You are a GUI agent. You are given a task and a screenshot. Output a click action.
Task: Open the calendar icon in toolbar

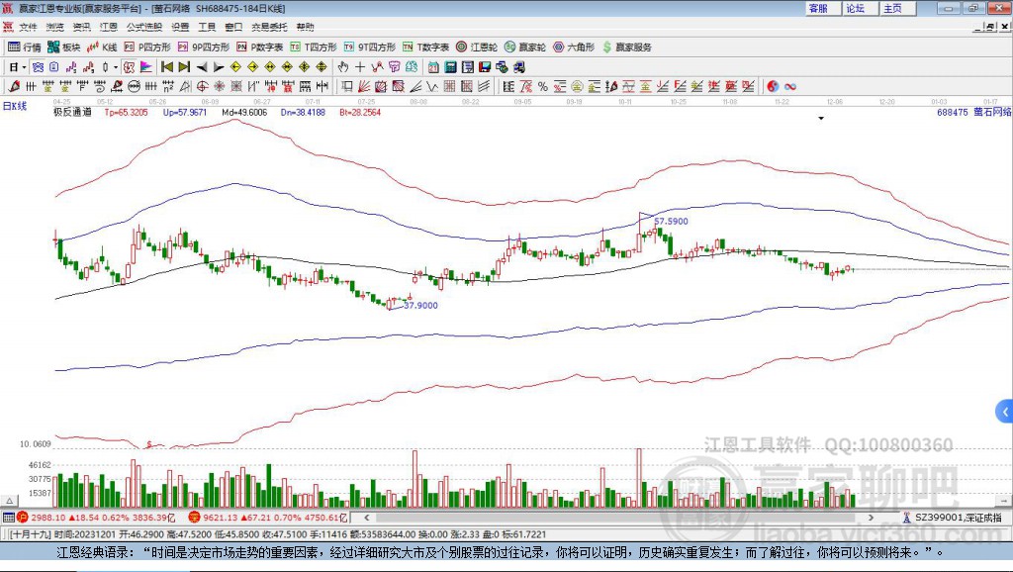[x=433, y=67]
